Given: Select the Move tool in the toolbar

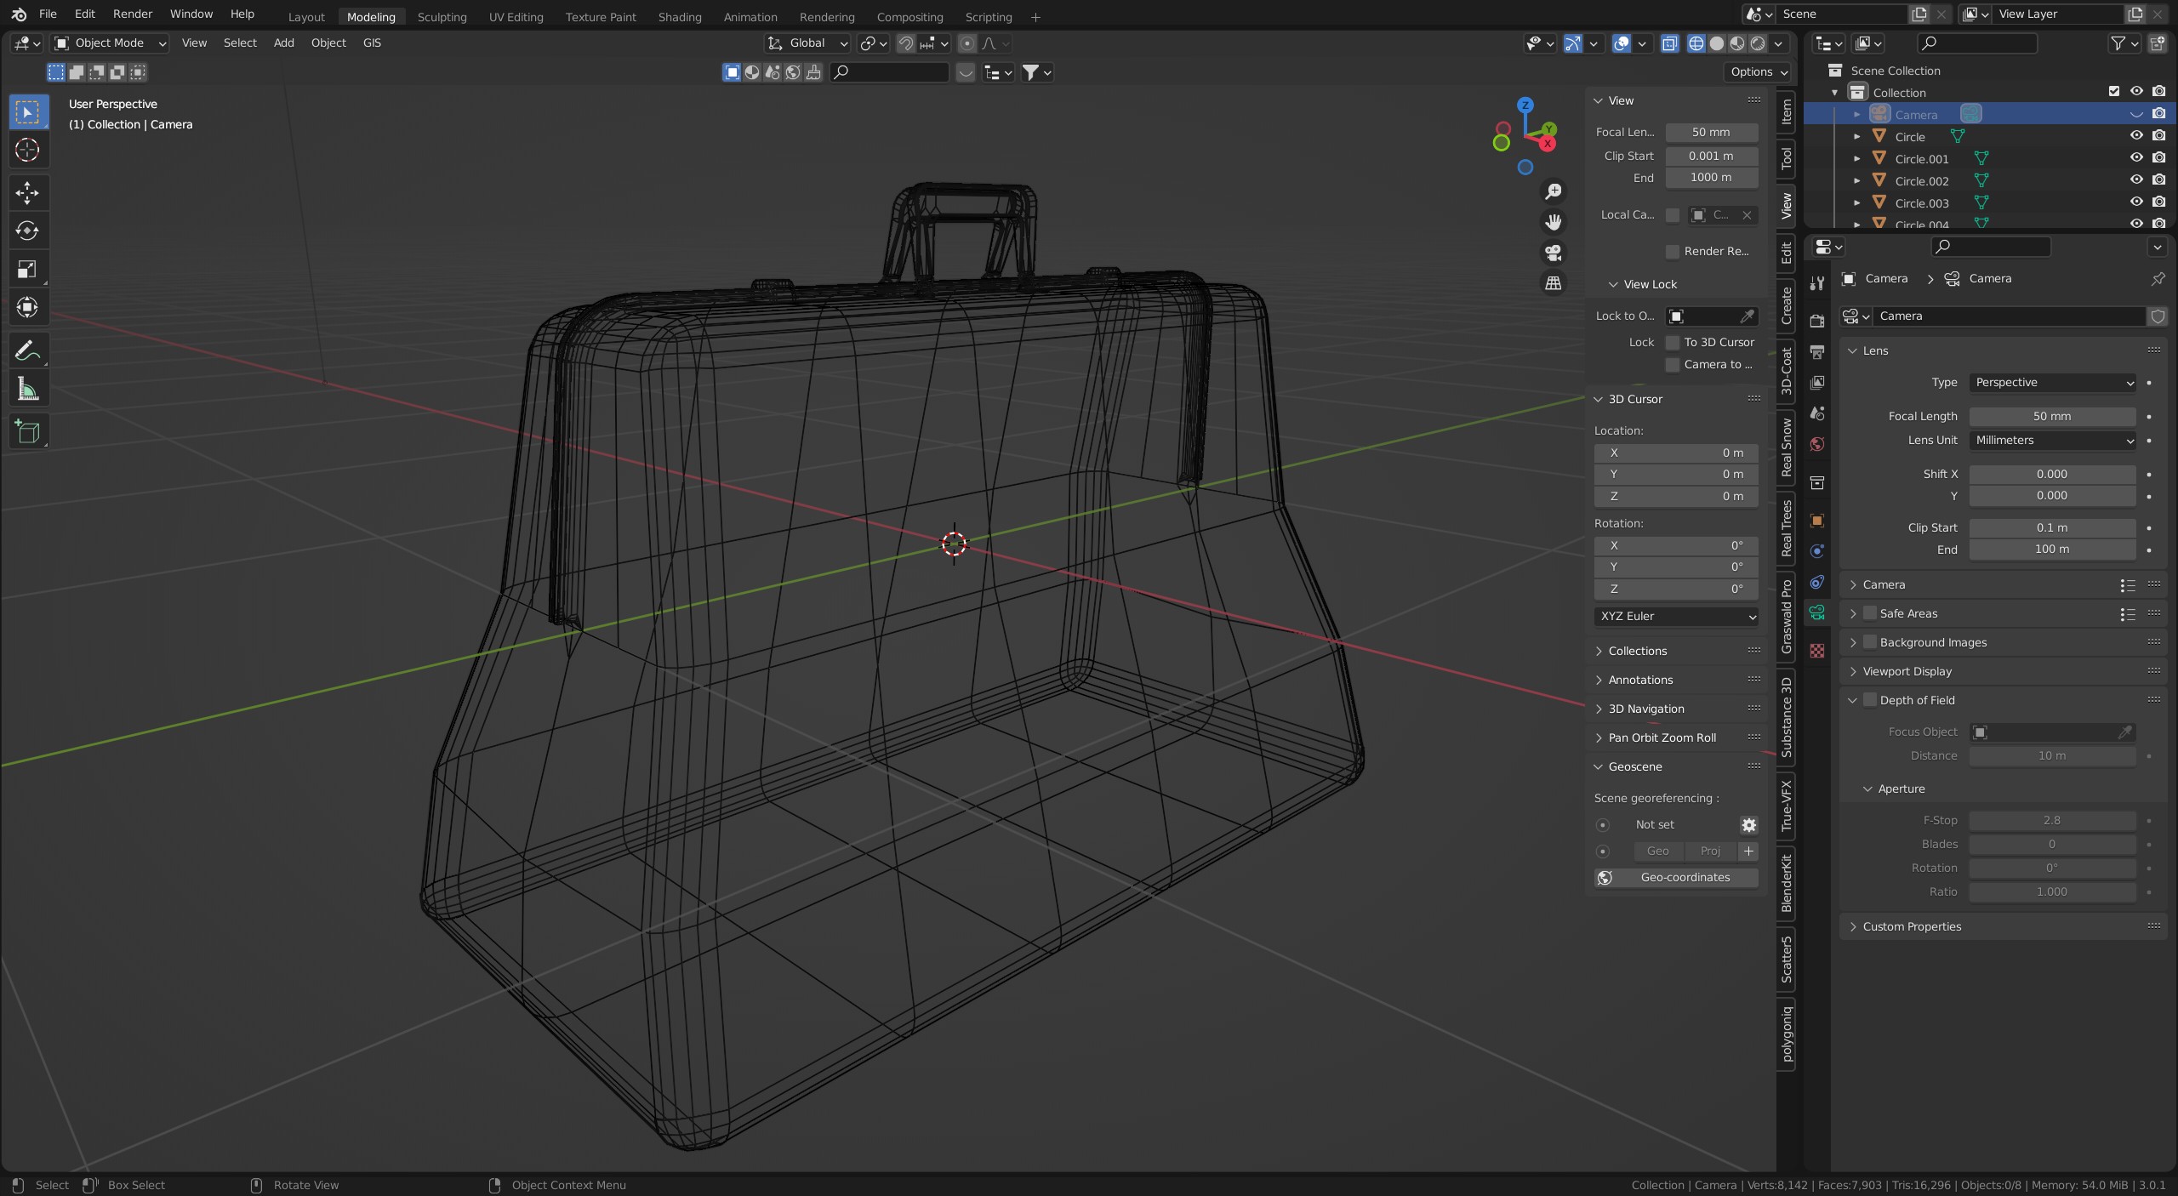Looking at the screenshot, I should tap(27, 193).
